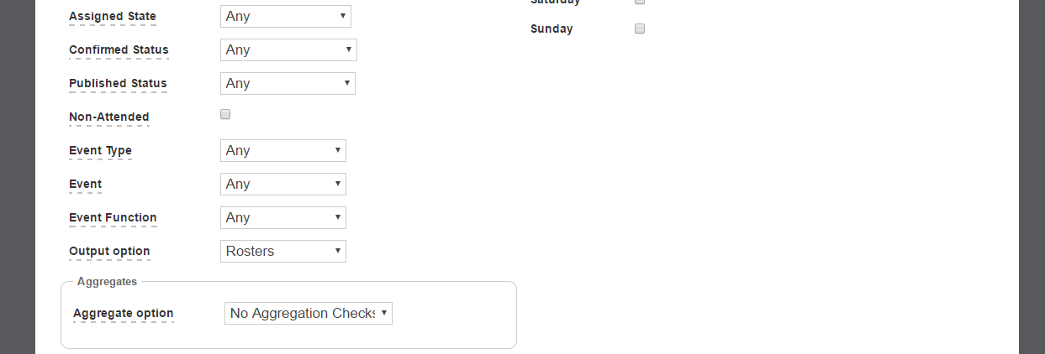Click the Confirmed Status help label
Screen dimensions: 1045x354
(119, 49)
